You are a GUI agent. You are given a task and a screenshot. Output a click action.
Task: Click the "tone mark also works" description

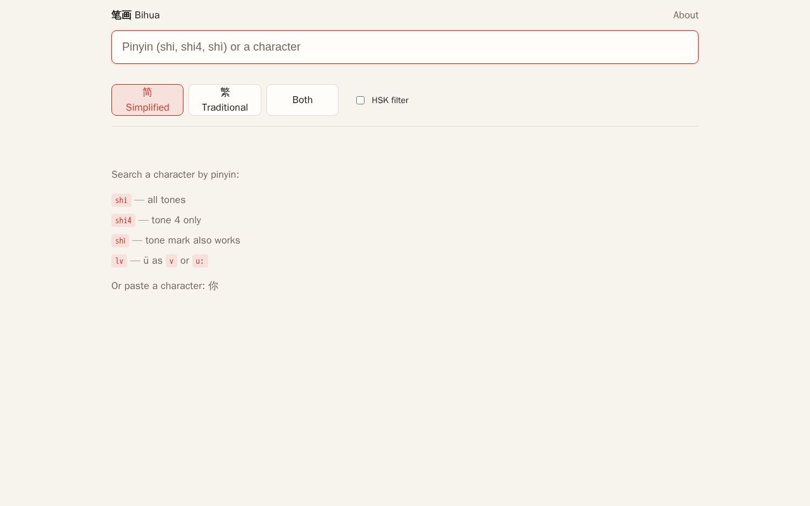(193, 240)
